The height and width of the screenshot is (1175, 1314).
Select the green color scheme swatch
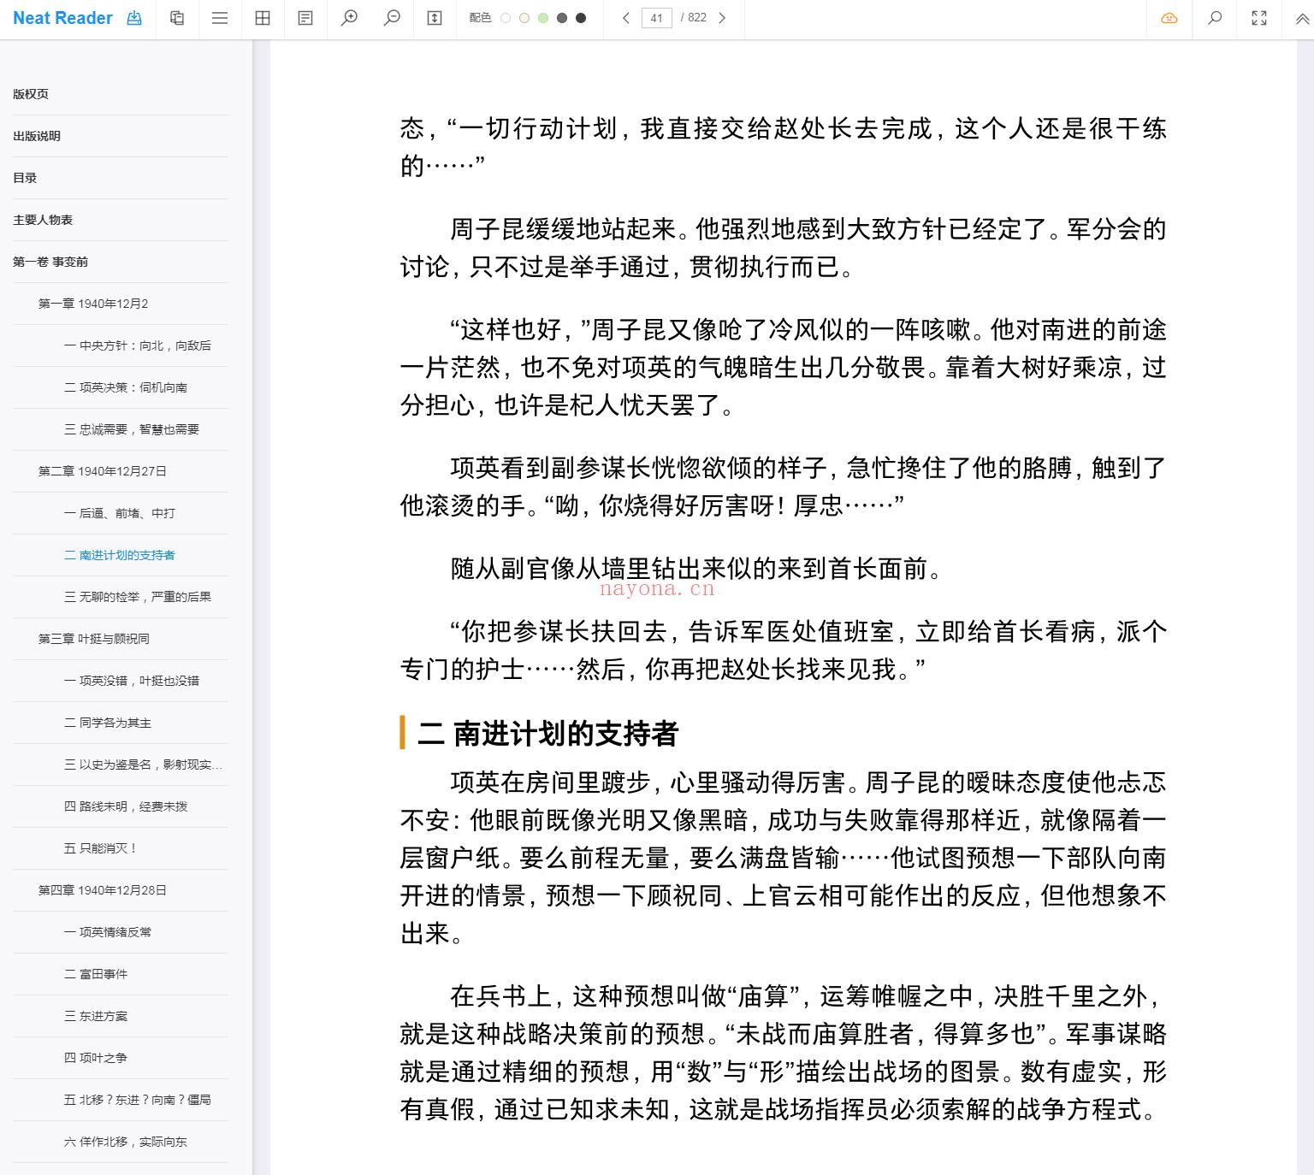(x=543, y=18)
